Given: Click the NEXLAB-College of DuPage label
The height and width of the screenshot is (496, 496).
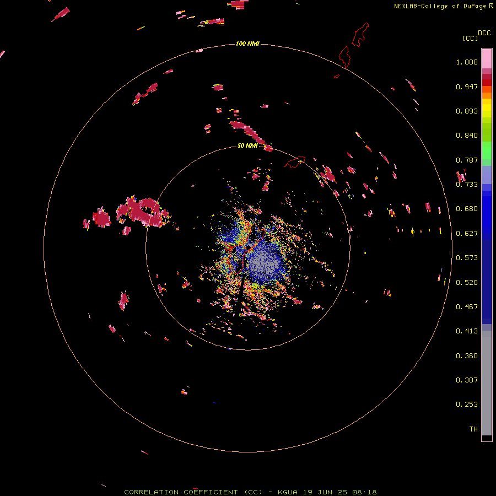Looking at the screenshot, I should 443,6.
